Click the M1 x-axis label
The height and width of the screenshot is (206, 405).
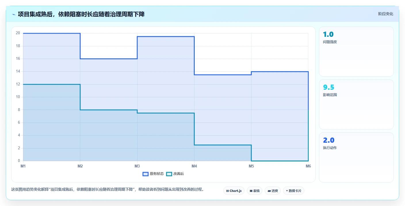pyautogui.click(x=23, y=166)
